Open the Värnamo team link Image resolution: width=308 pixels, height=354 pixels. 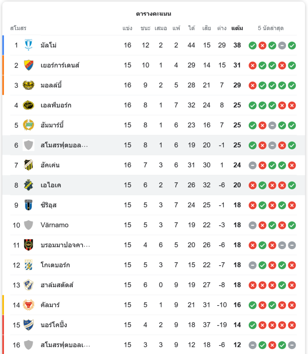55,225
